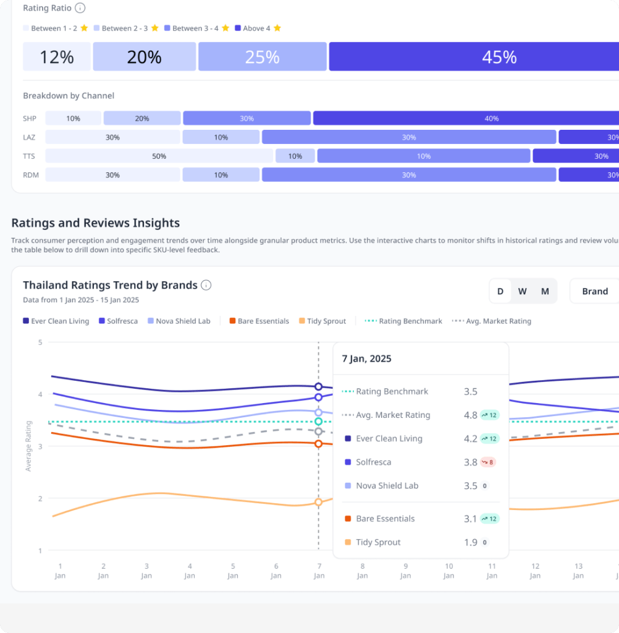Toggle Tidy Sprout series in chart legend
Image resolution: width=619 pixels, height=633 pixels.
[x=322, y=321]
